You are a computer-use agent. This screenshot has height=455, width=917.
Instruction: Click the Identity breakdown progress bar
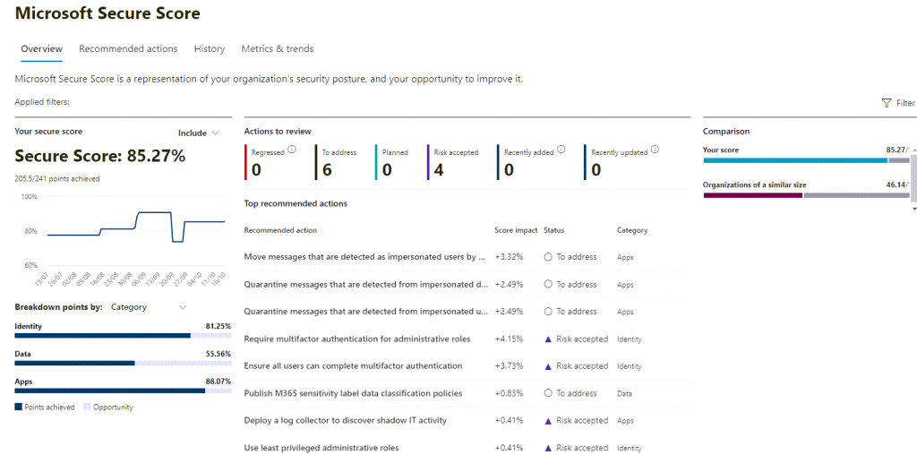pos(123,336)
